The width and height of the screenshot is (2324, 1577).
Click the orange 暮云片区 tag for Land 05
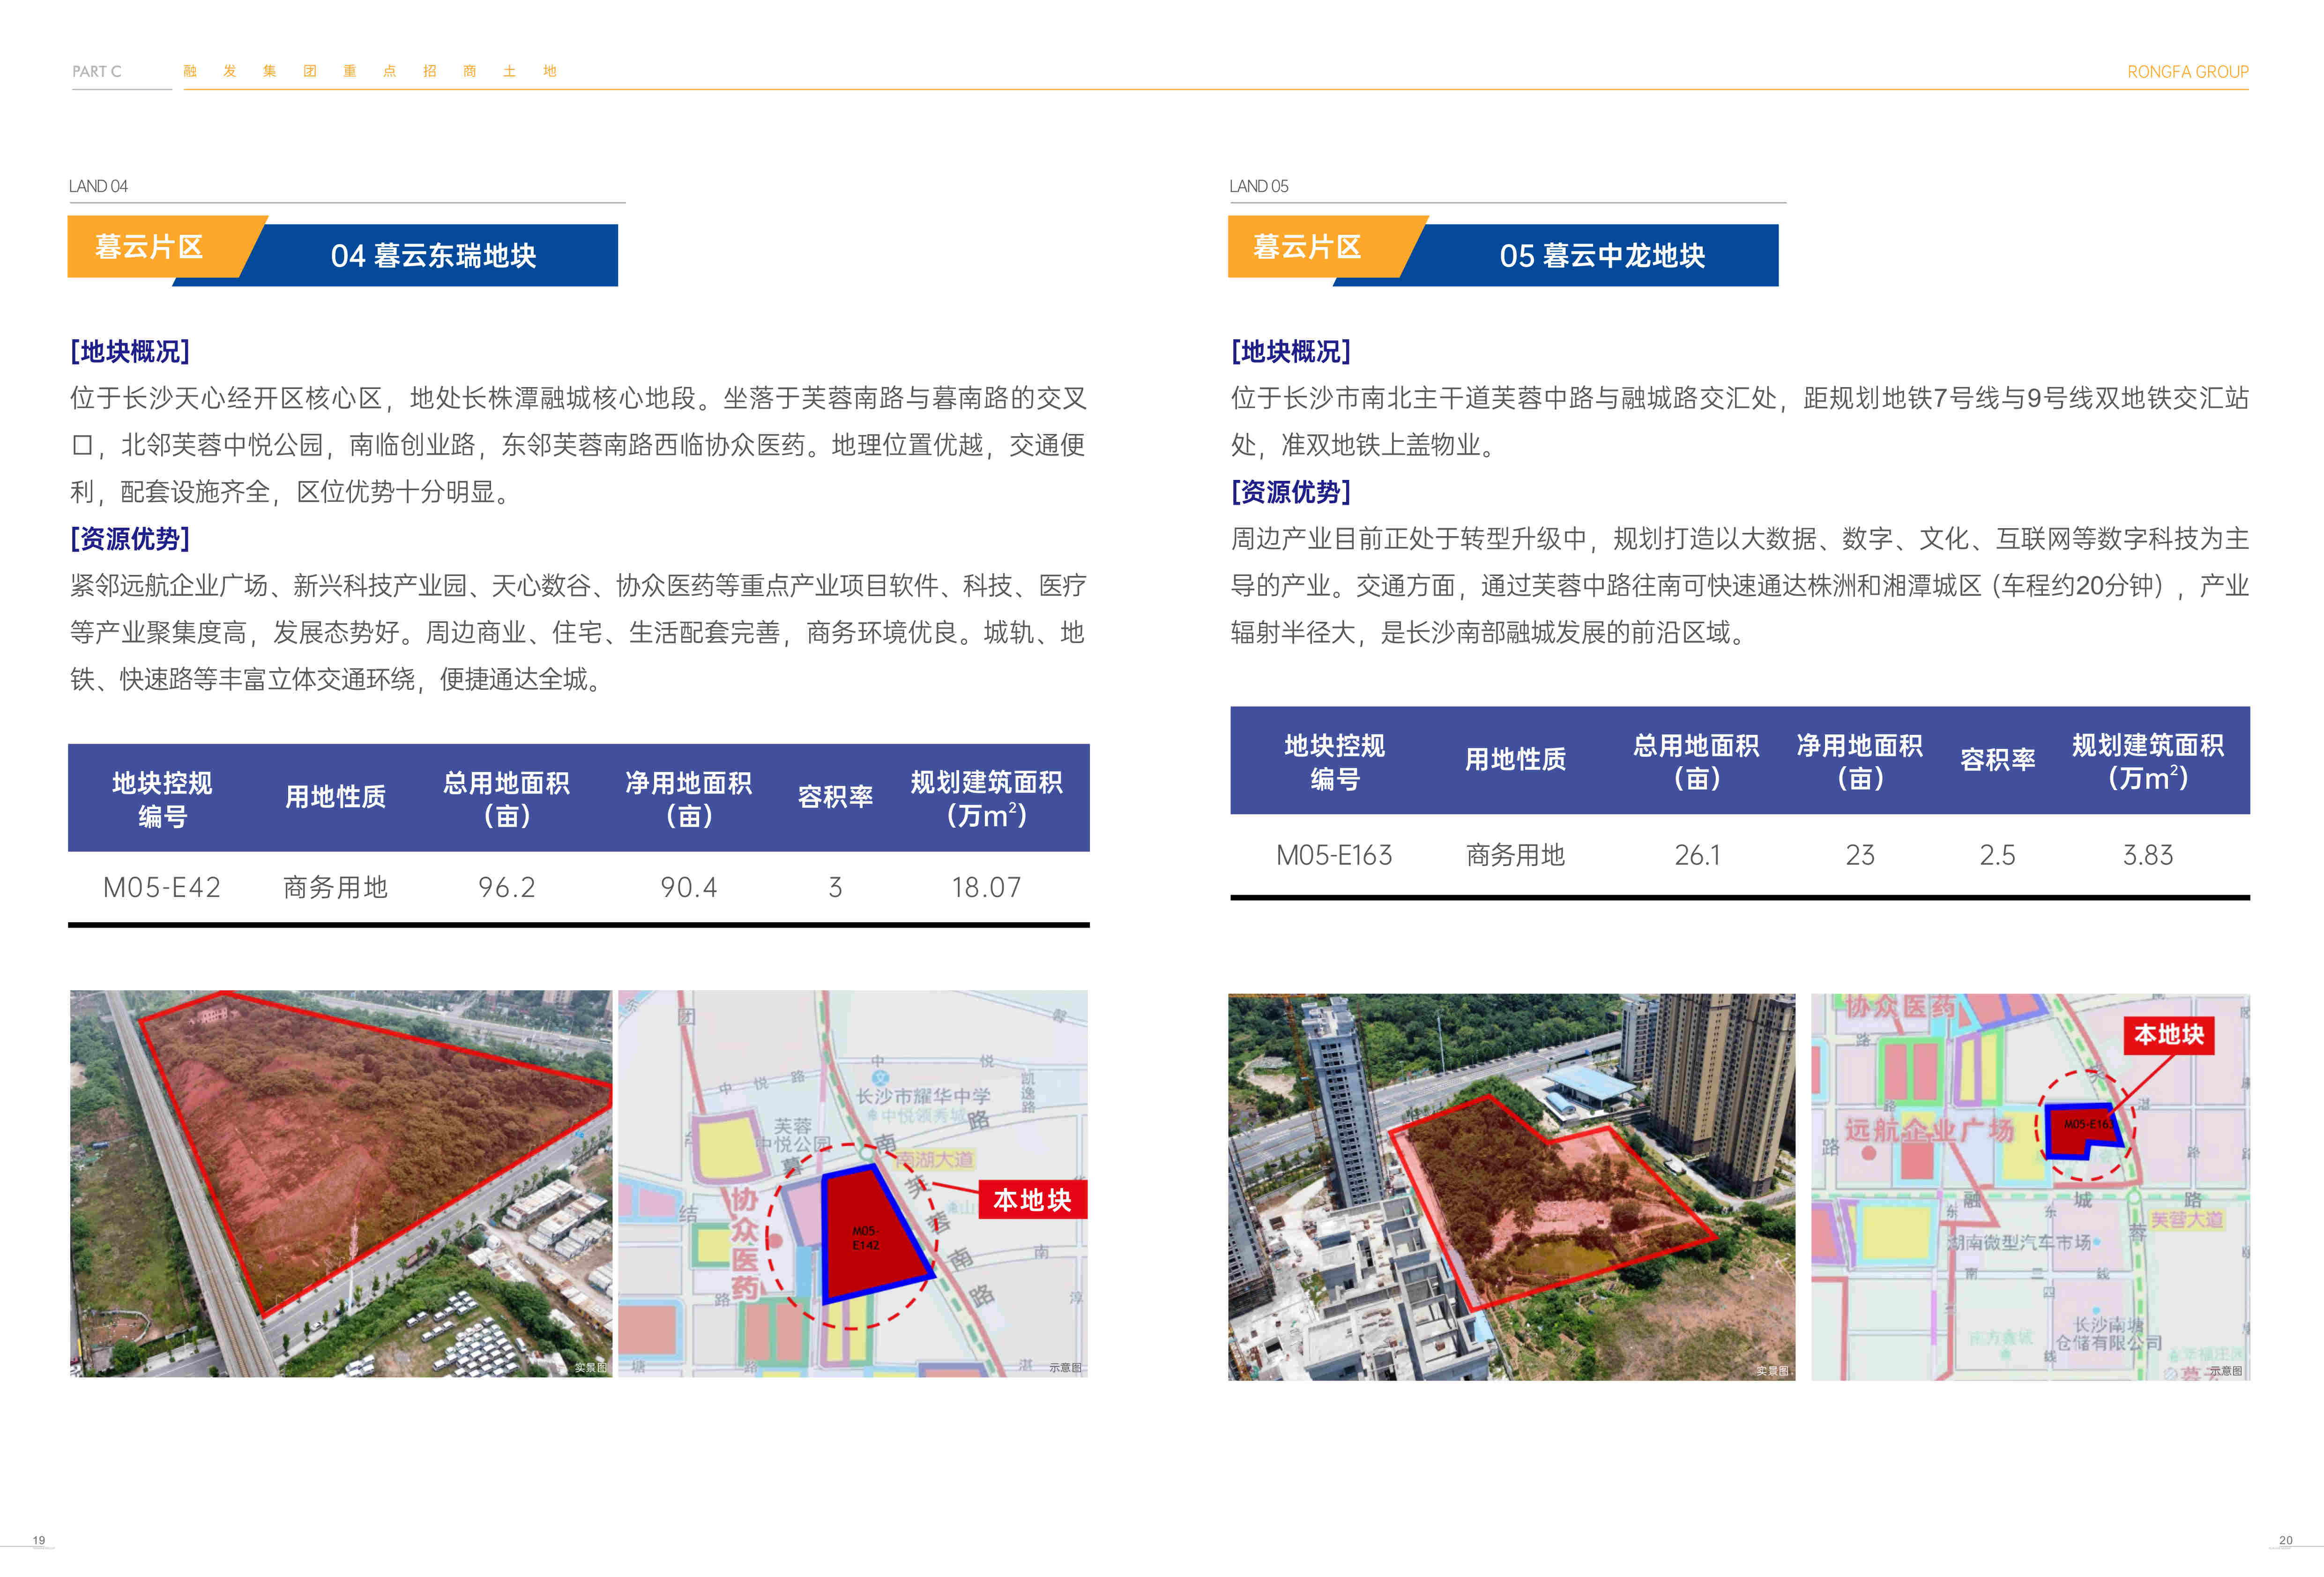pos(1307,246)
